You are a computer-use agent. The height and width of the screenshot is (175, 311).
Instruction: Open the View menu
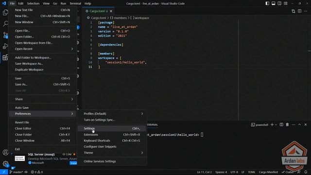pyautogui.click(x=46, y=3)
